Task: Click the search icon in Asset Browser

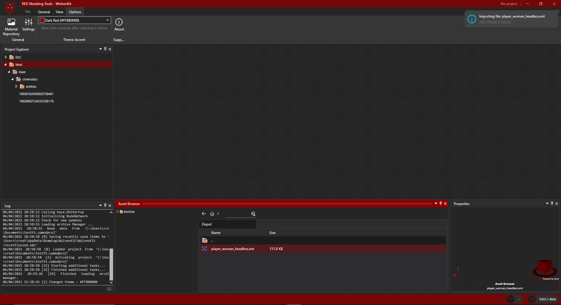Action: (253, 214)
